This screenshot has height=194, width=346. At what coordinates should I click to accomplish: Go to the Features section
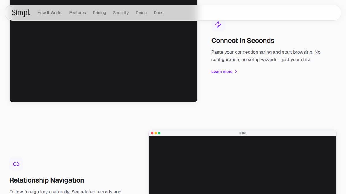click(x=78, y=13)
